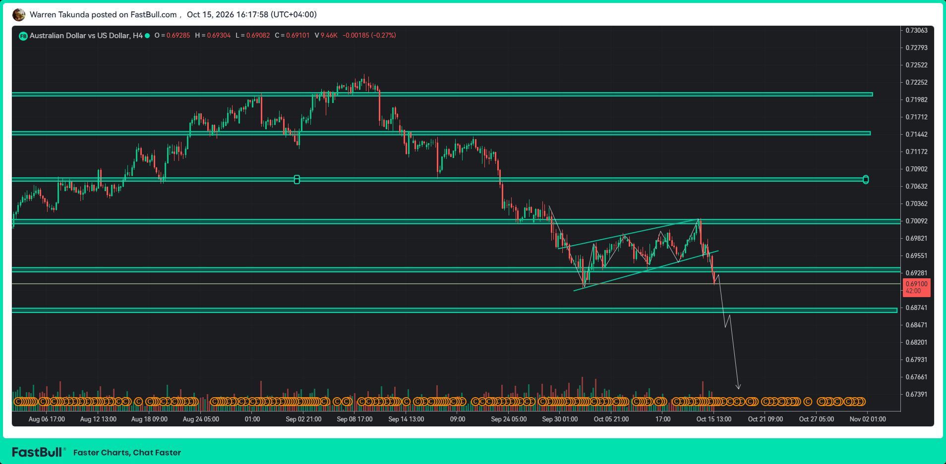Viewport: 946px width, 464px height.
Task: Click the 'Oct 15 13:00' time axis label
Action: (x=713, y=419)
